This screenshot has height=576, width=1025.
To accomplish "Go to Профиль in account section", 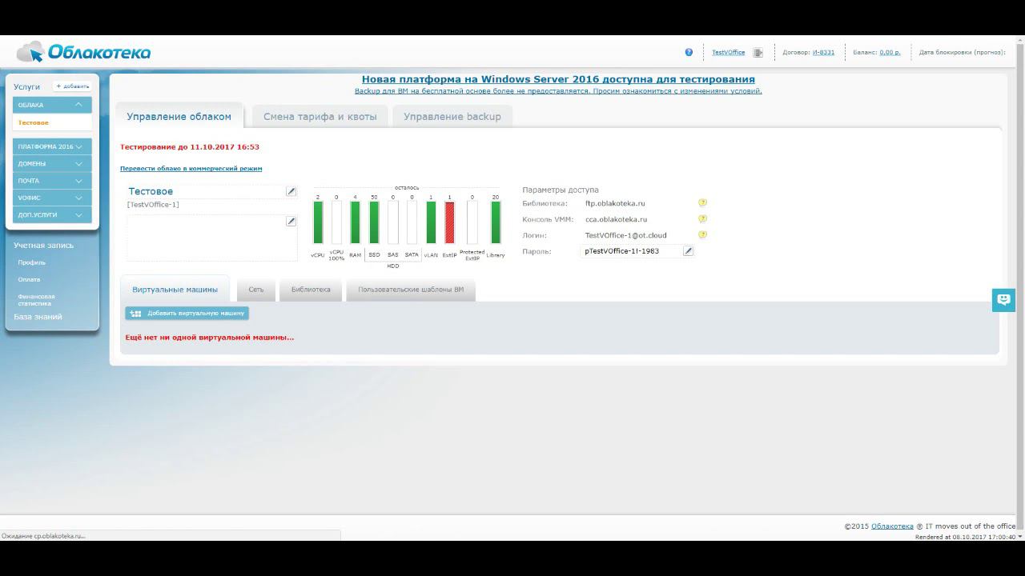I will pos(32,262).
